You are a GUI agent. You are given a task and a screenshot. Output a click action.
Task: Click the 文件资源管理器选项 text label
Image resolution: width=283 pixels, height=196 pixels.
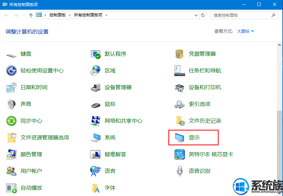(45, 138)
